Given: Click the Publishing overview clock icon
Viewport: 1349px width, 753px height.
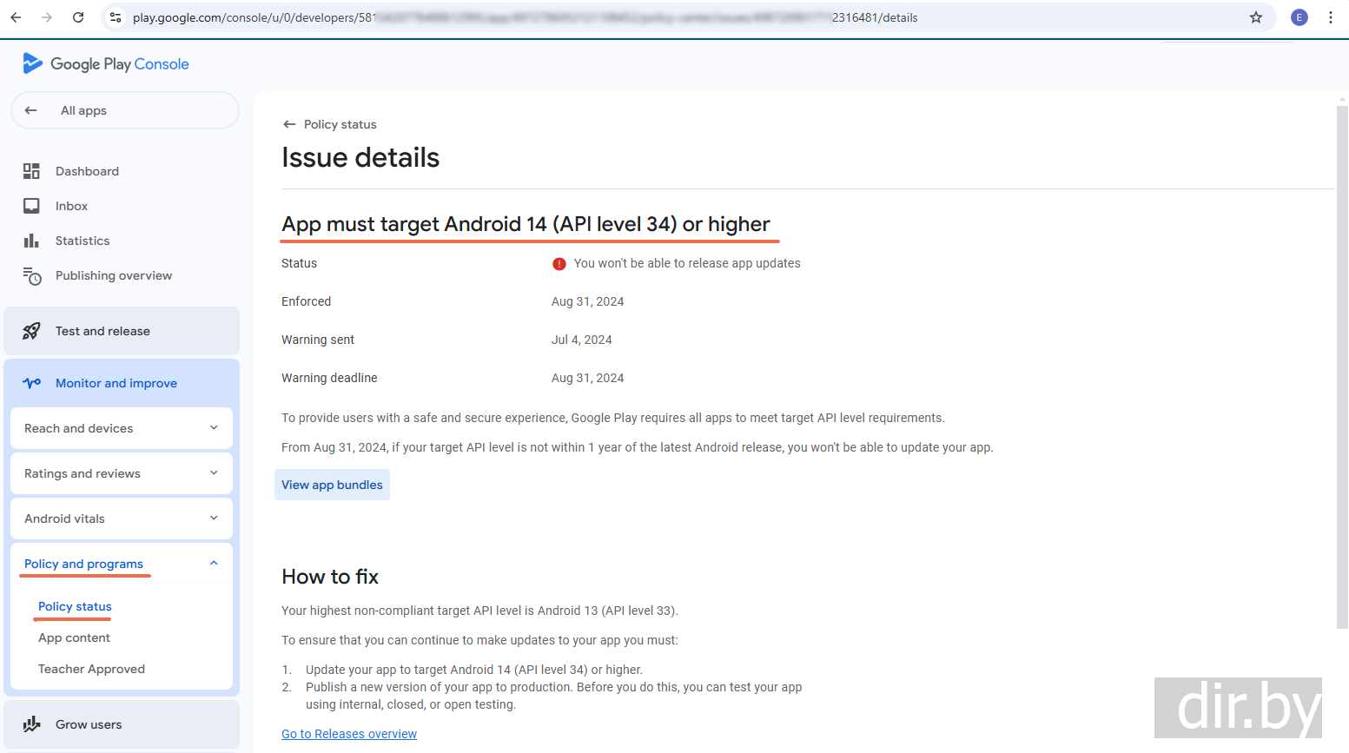Looking at the screenshot, I should click(x=31, y=276).
